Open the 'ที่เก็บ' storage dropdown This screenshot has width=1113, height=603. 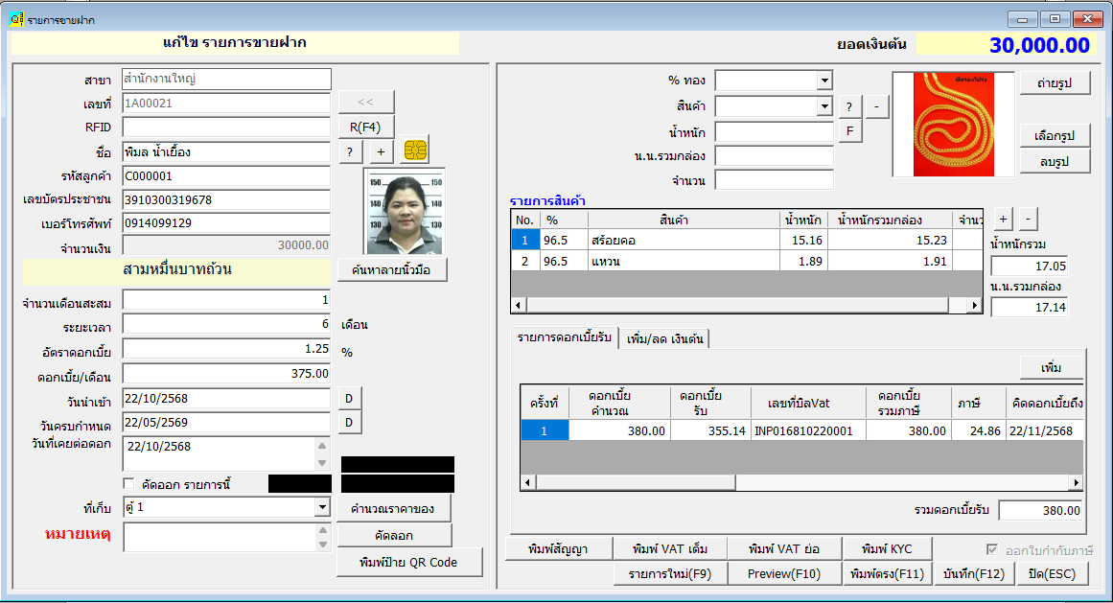tap(321, 507)
